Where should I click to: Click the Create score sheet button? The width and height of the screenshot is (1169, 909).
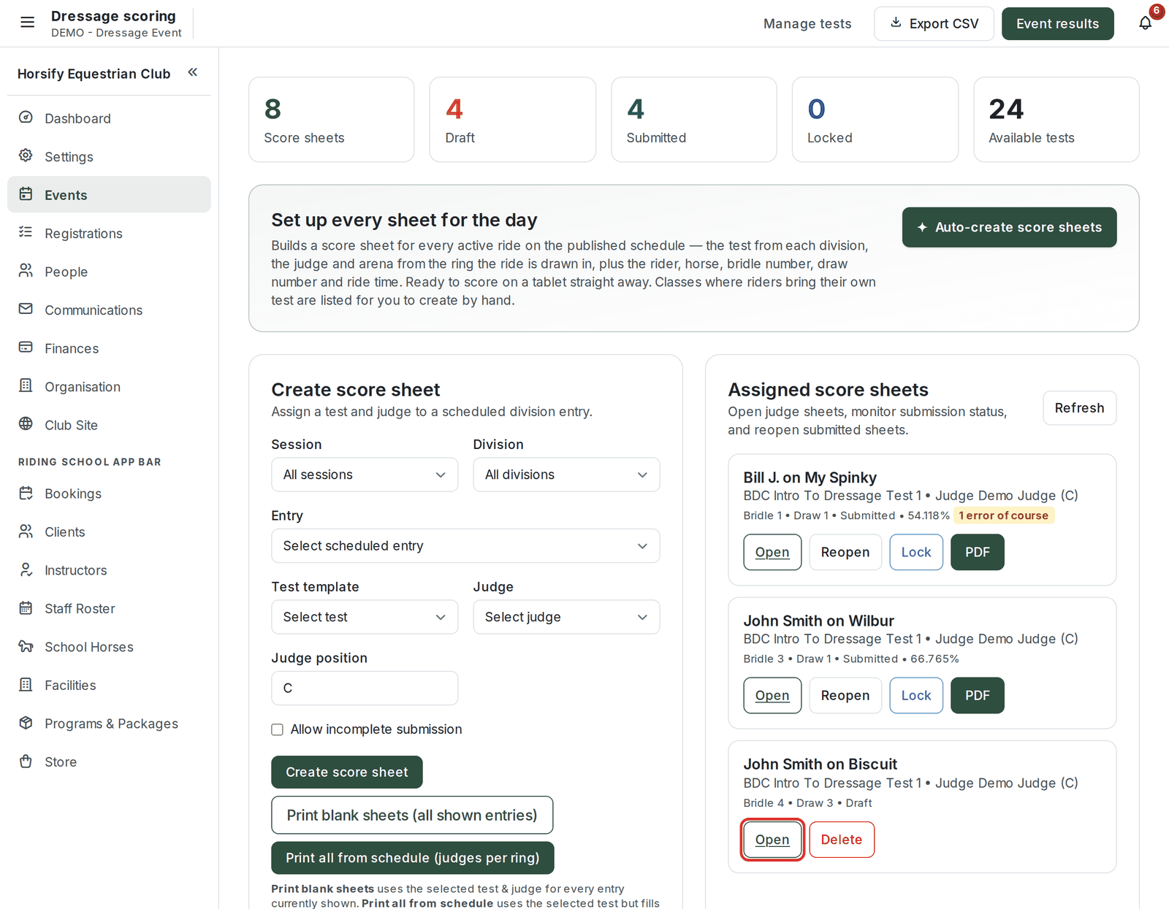pyautogui.click(x=347, y=772)
